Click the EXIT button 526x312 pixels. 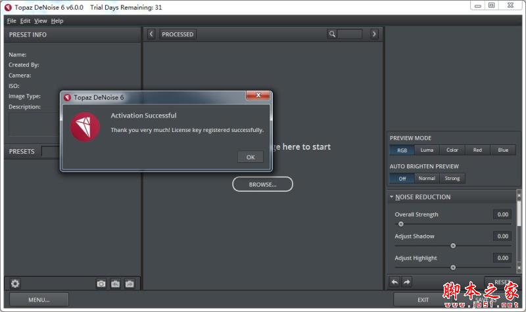pos(423,300)
